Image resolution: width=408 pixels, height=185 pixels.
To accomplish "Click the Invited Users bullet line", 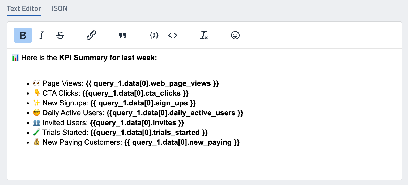I will pyautogui.click(x=65, y=123).
